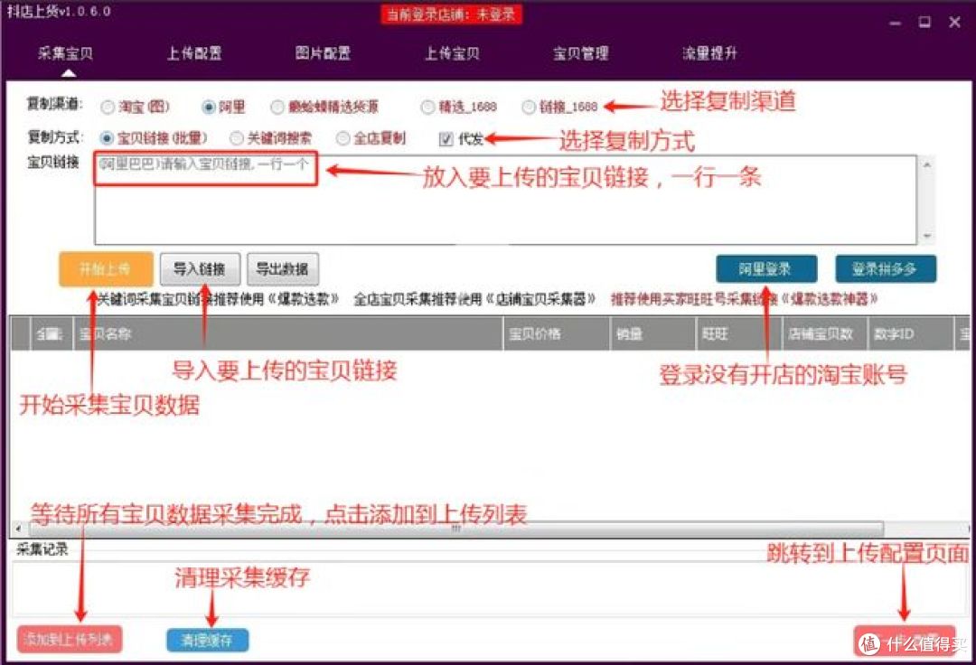
Task: Click the blue 清理缓存 button
Action: 207,640
